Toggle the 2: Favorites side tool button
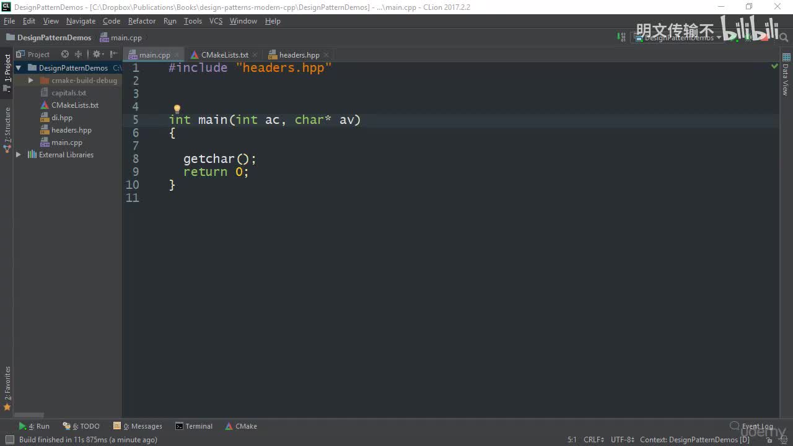Image resolution: width=793 pixels, height=446 pixels. coord(7,389)
